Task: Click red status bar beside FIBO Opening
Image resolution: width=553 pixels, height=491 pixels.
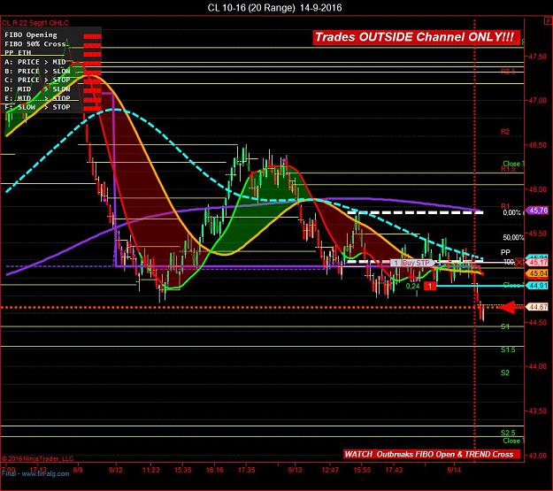Action: (x=92, y=36)
